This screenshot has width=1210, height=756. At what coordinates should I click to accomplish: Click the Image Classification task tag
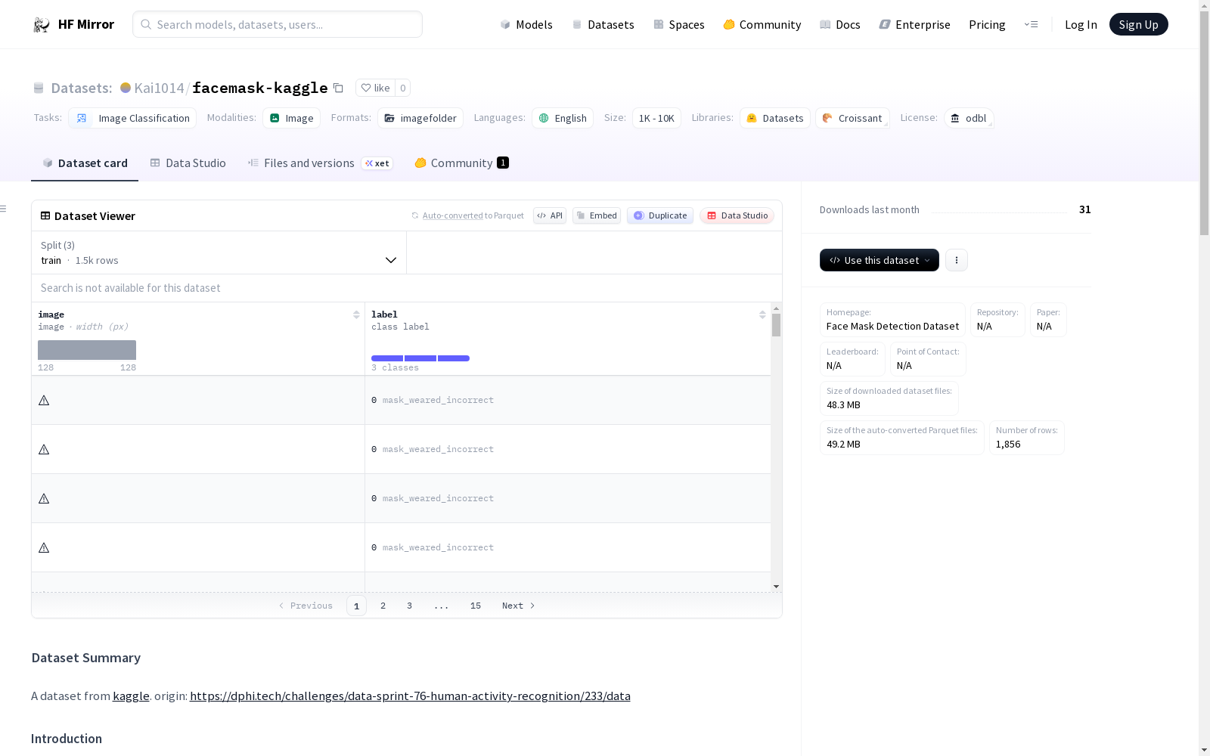tap(132, 118)
